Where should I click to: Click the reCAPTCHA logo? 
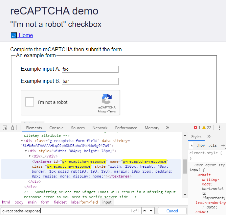point(106,99)
